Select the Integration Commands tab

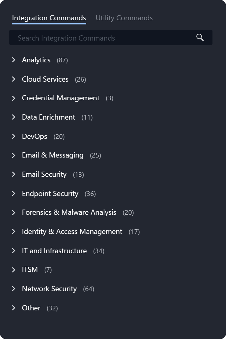[x=49, y=18]
